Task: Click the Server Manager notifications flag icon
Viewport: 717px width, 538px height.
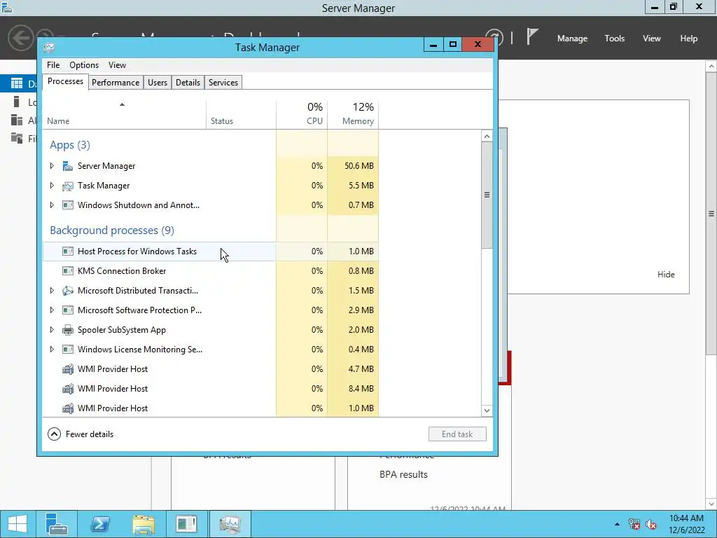Action: tap(532, 36)
